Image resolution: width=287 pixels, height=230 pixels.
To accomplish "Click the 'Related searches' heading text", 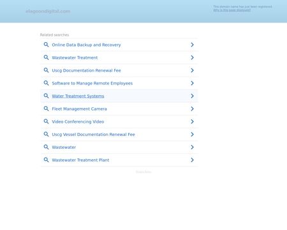I will [x=54, y=34].
